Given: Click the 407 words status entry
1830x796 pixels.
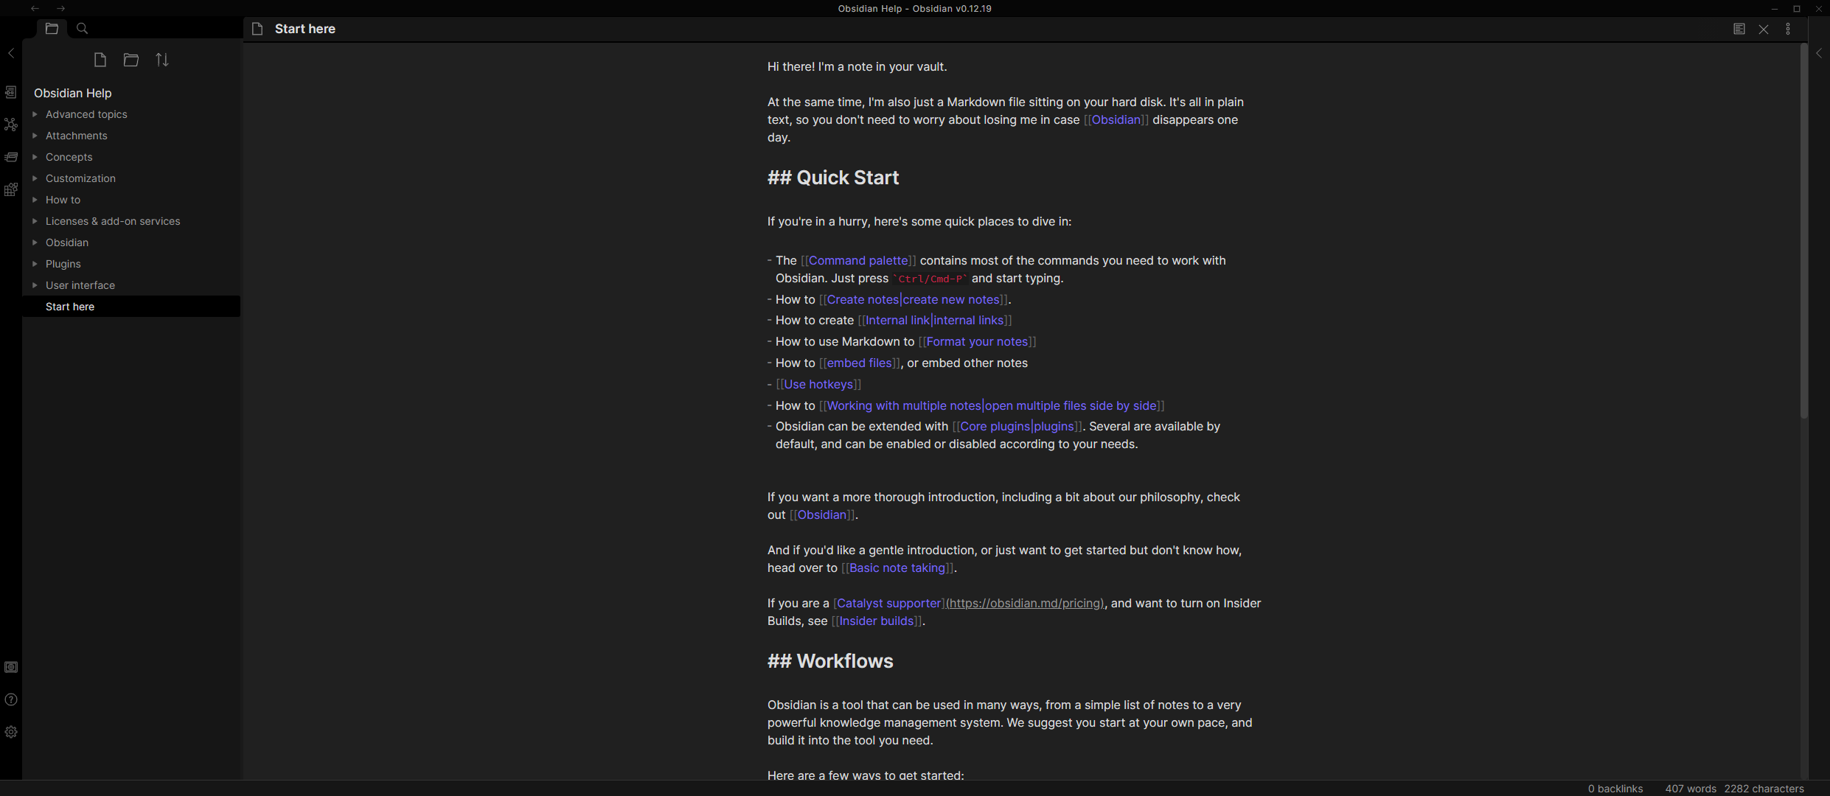Looking at the screenshot, I should 1691,789.
